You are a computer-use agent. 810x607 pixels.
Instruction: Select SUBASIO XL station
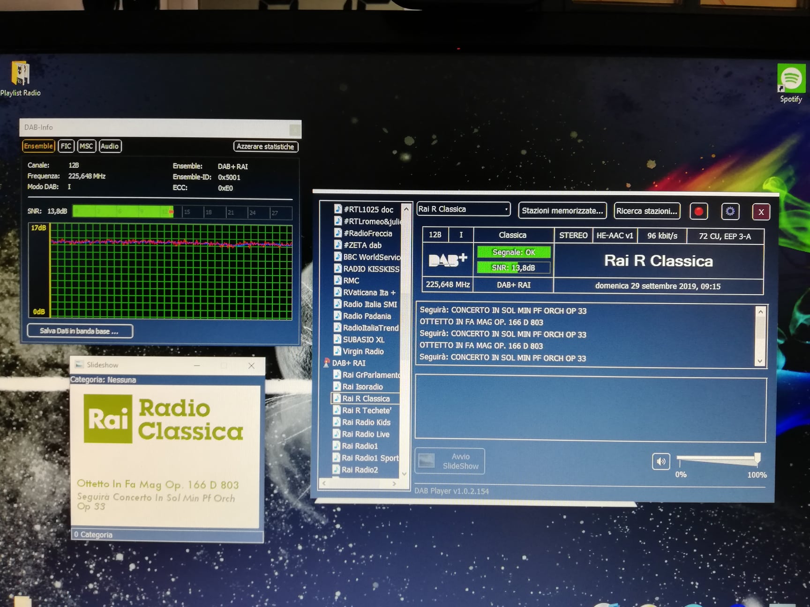359,340
